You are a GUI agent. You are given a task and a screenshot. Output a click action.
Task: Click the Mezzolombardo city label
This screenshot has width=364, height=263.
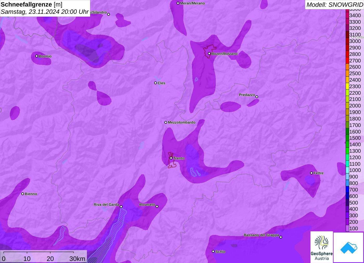tap(181, 122)
